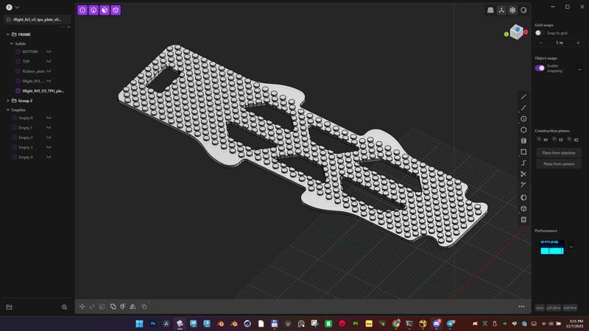Collapse the Solids section
Screen dimensions: 589x331
coord(11,43)
